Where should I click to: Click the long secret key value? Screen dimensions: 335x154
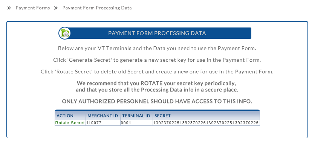[206, 123]
